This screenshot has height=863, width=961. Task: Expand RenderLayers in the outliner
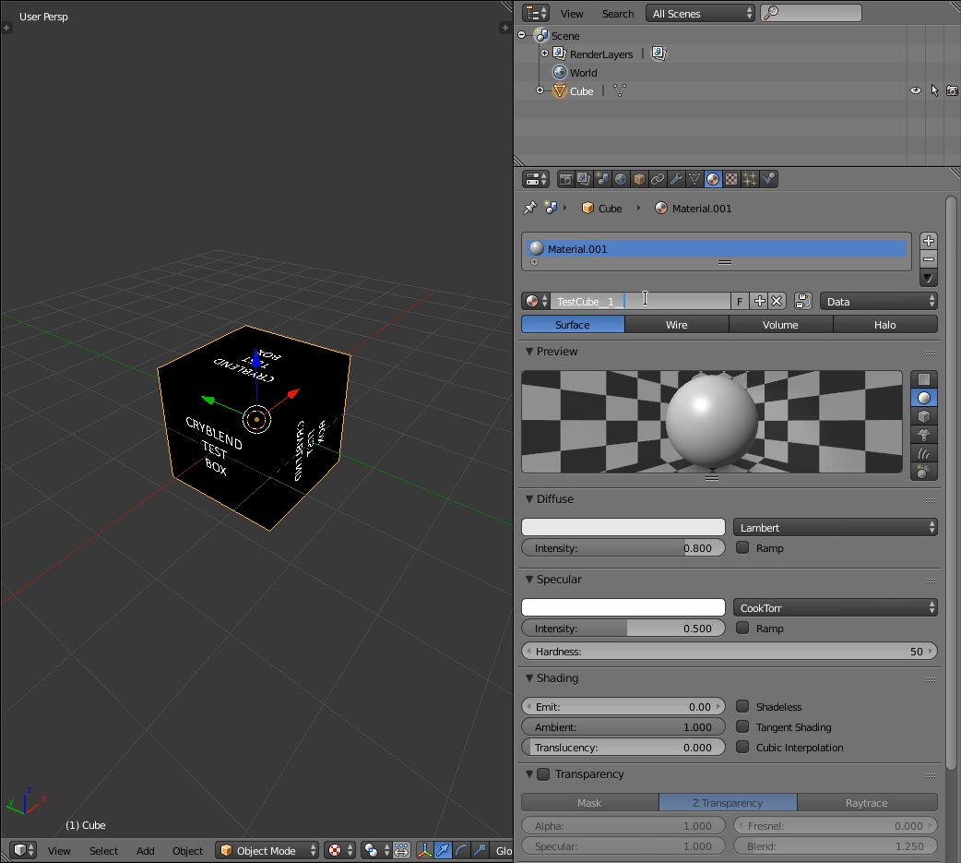click(544, 54)
